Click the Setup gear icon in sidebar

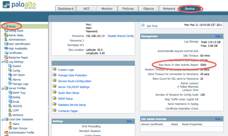click(6, 26)
